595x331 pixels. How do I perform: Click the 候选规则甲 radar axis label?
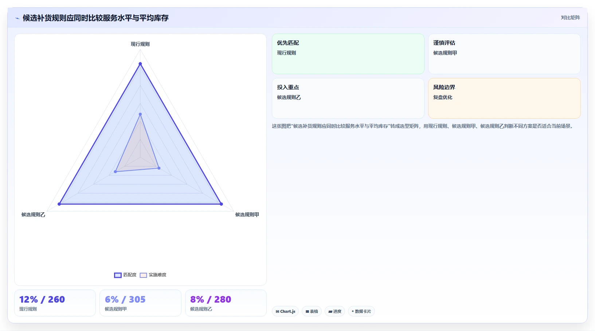pos(247,215)
